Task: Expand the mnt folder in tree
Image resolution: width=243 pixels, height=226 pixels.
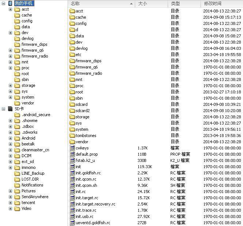Action: (x=10, y=62)
